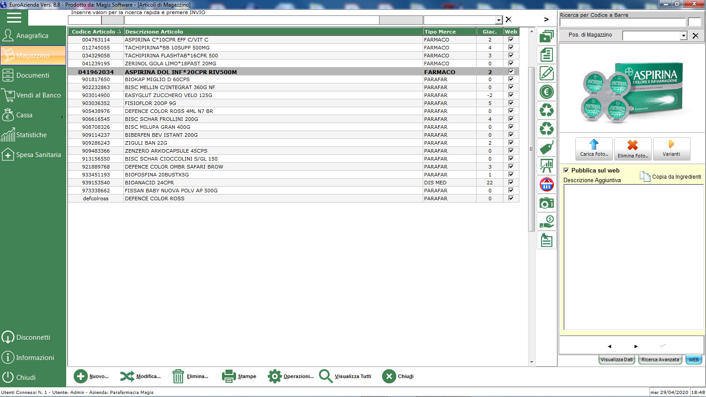Collapse right panel with the > arrow
The height and width of the screenshot is (397, 706).
546,19
